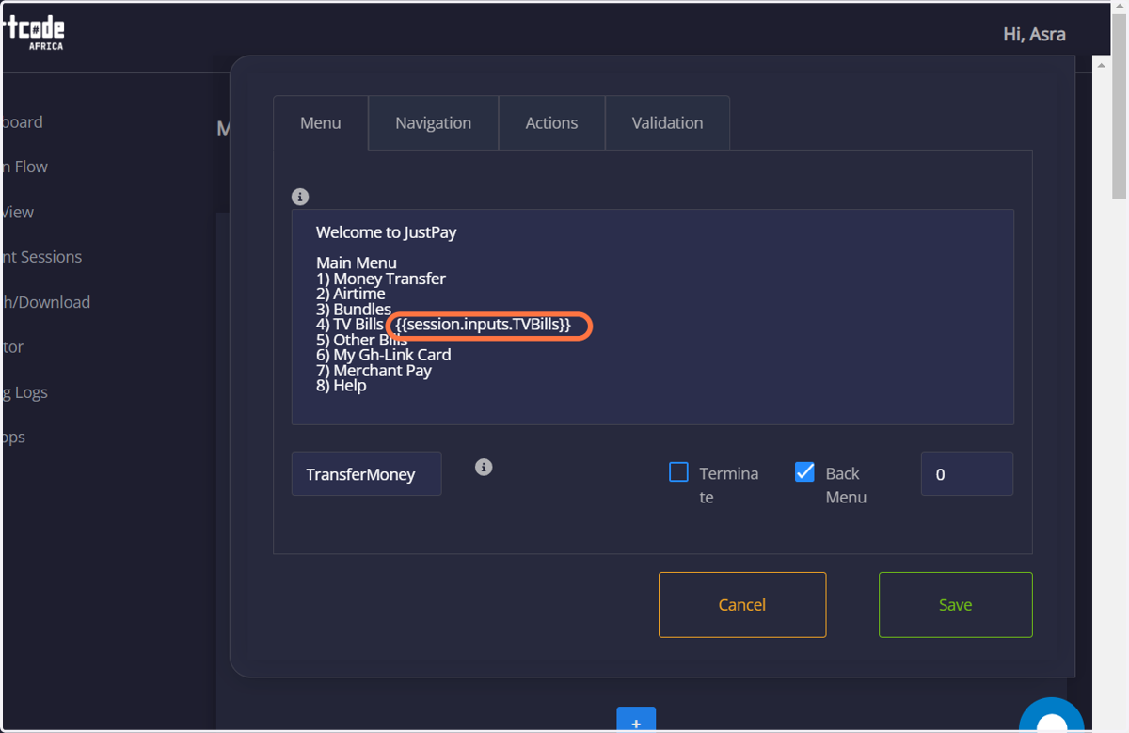Screen dimensions: 1129x733
Task: Switch to the Navigation tab
Action: click(433, 122)
